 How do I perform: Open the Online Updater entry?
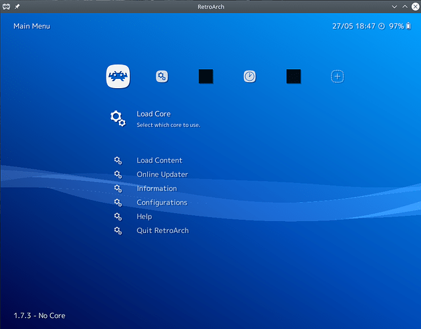pyautogui.click(x=162, y=174)
